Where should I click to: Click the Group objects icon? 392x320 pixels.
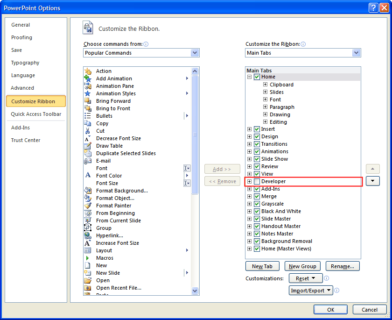tap(88, 228)
